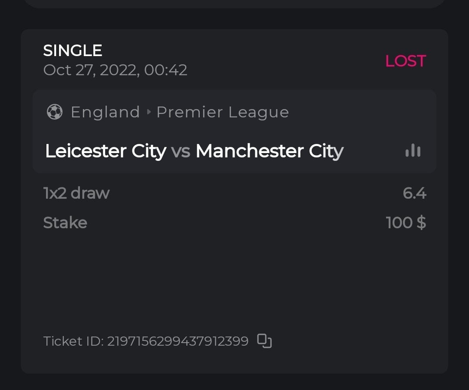Click the Oct 27, 2022 timestamp
This screenshot has width=469, height=390.
[x=115, y=70]
